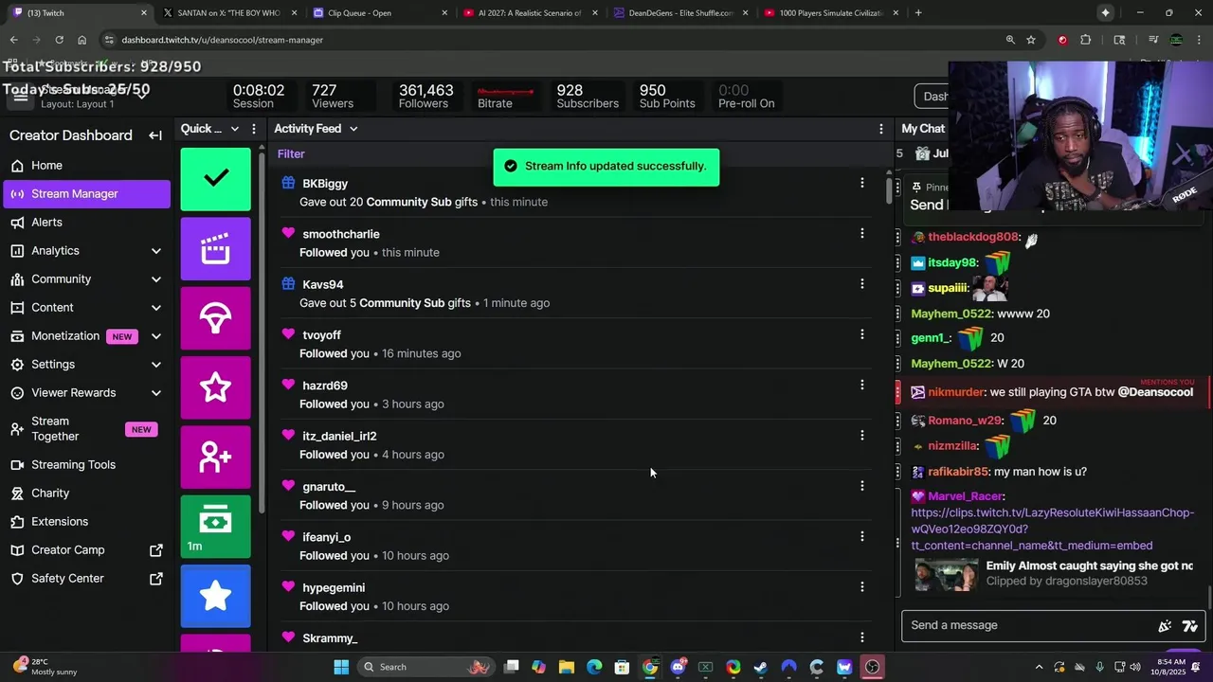Click the purple star quick action
This screenshot has width=1213, height=682.
216,387
